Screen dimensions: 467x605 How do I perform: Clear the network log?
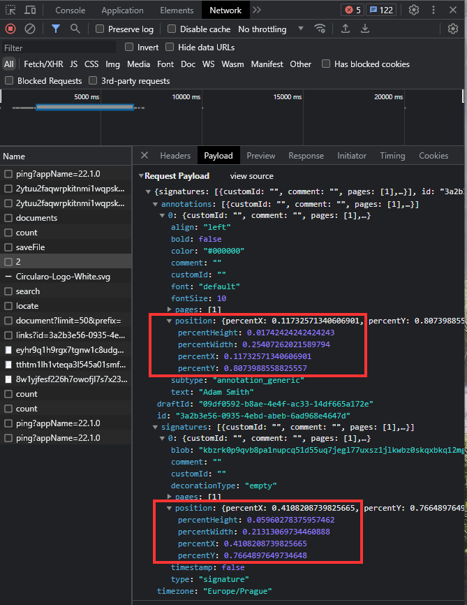click(x=29, y=29)
